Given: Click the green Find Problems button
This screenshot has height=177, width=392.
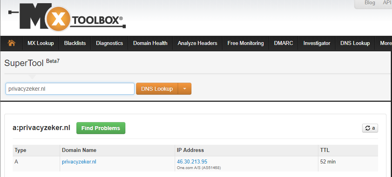Looking at the screenshot, I should (101, 128).
